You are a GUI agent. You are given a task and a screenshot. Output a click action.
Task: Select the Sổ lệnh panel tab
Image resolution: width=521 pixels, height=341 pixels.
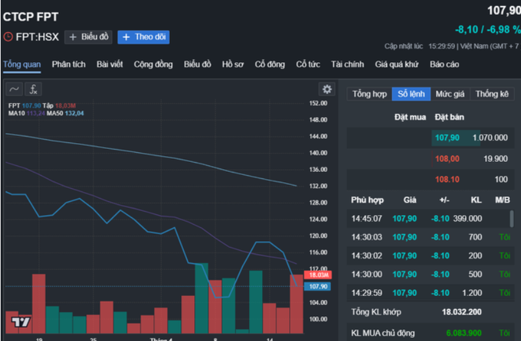pos(411,94)
